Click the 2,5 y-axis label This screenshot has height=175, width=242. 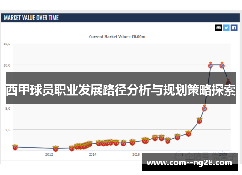tap(8, 130)
